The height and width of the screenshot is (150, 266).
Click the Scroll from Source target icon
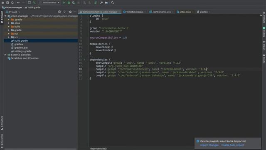[x=59, y=12]
